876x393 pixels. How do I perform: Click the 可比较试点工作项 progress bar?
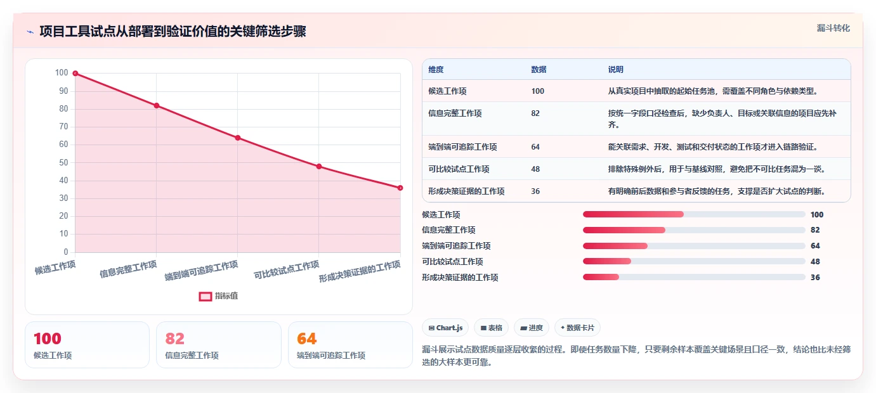pyautogui.click(x=694, y=262)
